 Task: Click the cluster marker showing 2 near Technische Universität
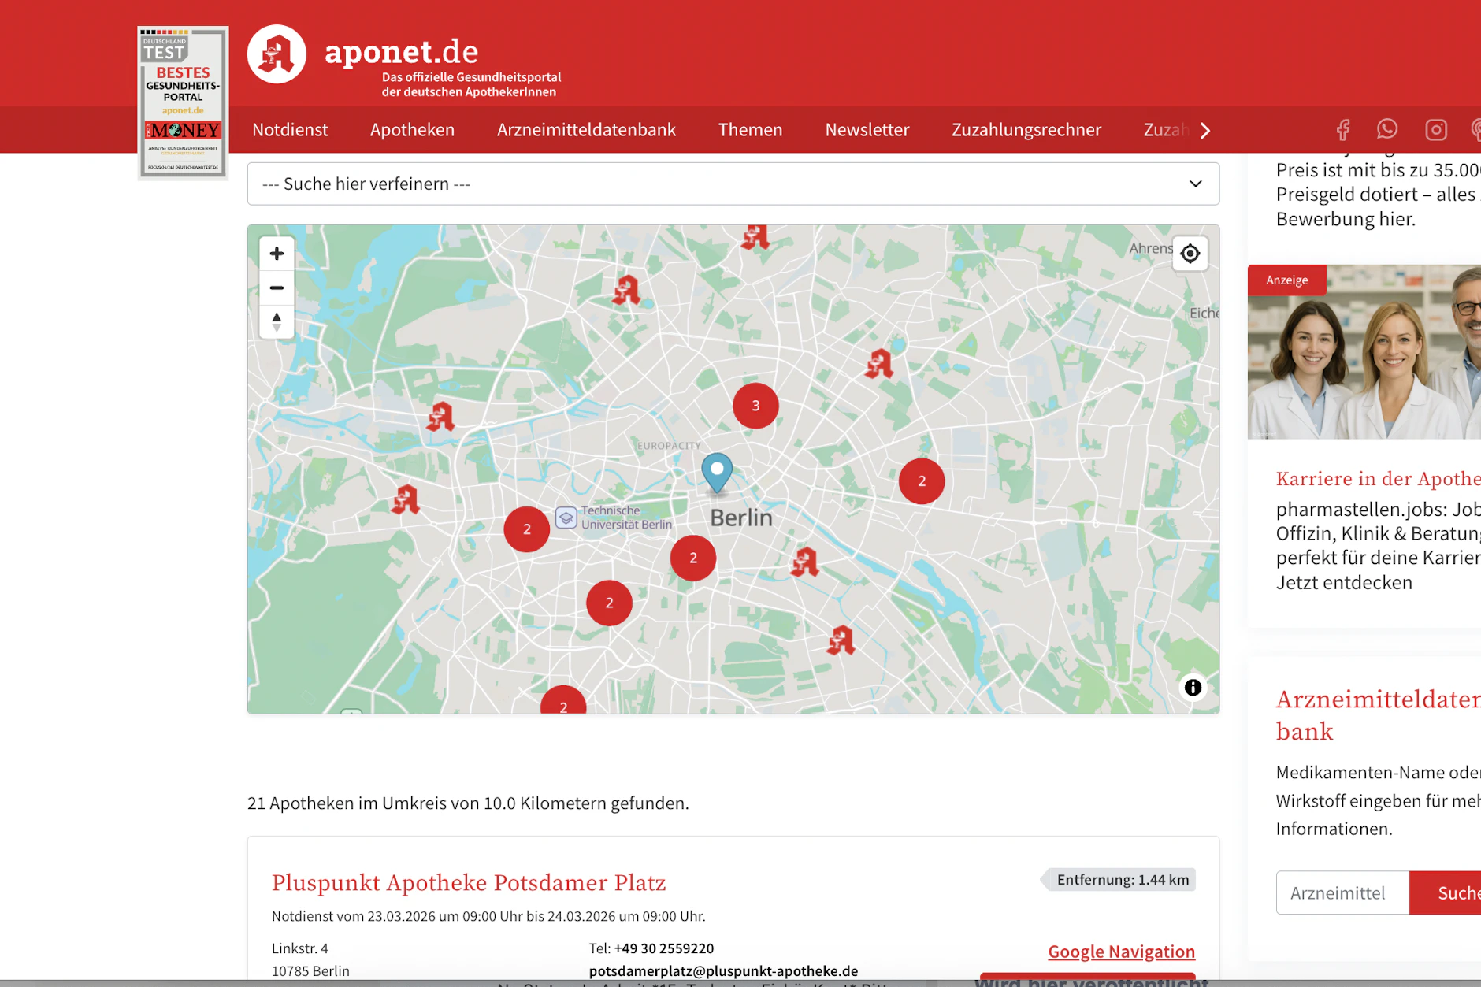(526, 529)
